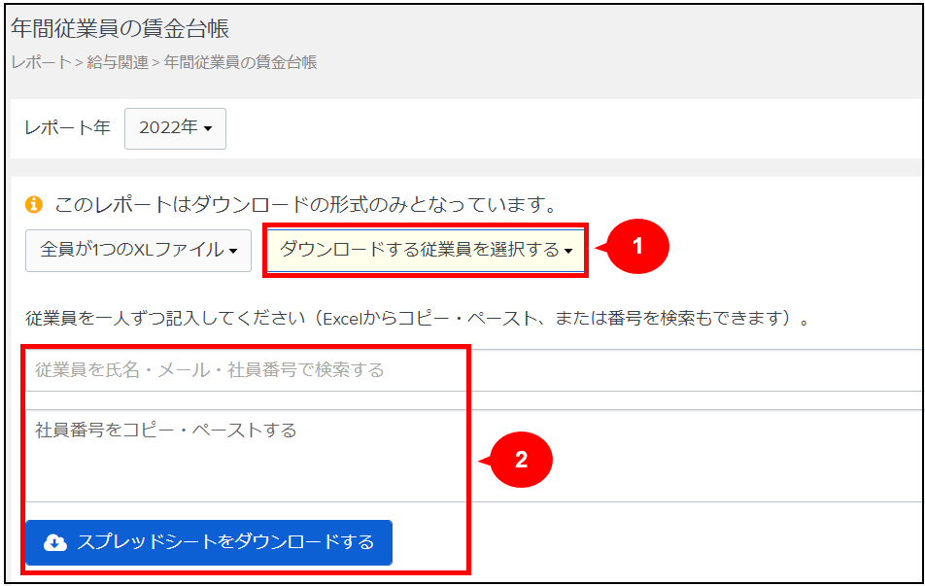925x586 pixels.
Task: Click the red callout marker numbered 2
Action: (x=520, y=460)
